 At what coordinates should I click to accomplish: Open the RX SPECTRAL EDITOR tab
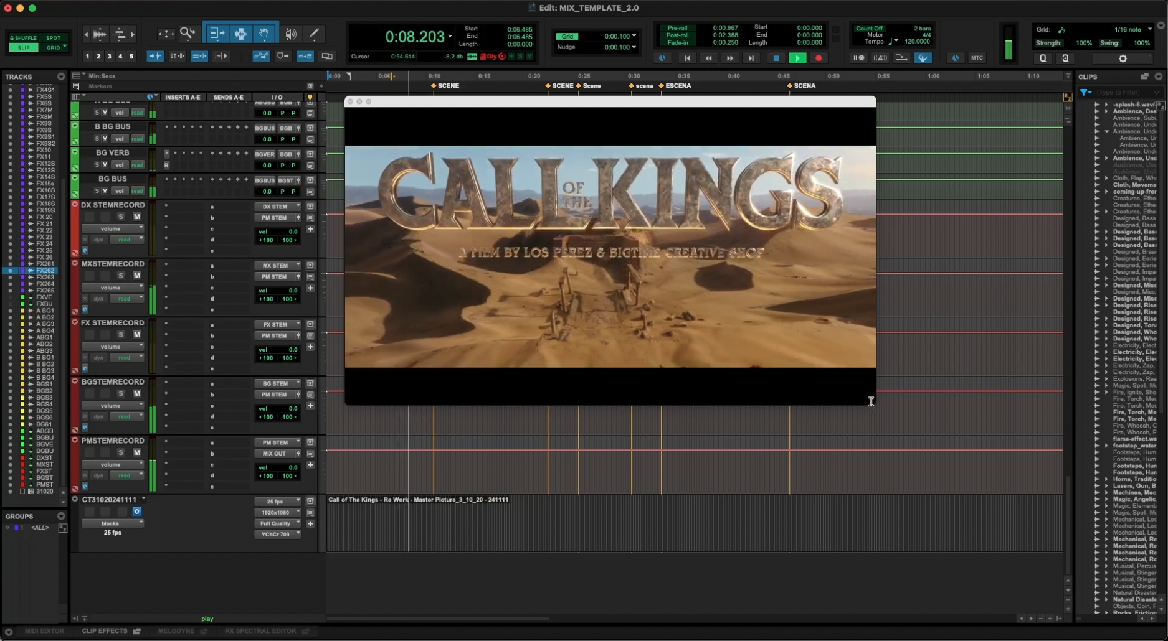tap(262, 631)
